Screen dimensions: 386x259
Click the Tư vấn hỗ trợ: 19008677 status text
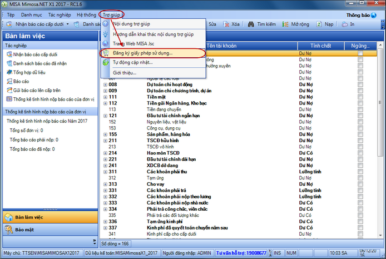[241, 253]
